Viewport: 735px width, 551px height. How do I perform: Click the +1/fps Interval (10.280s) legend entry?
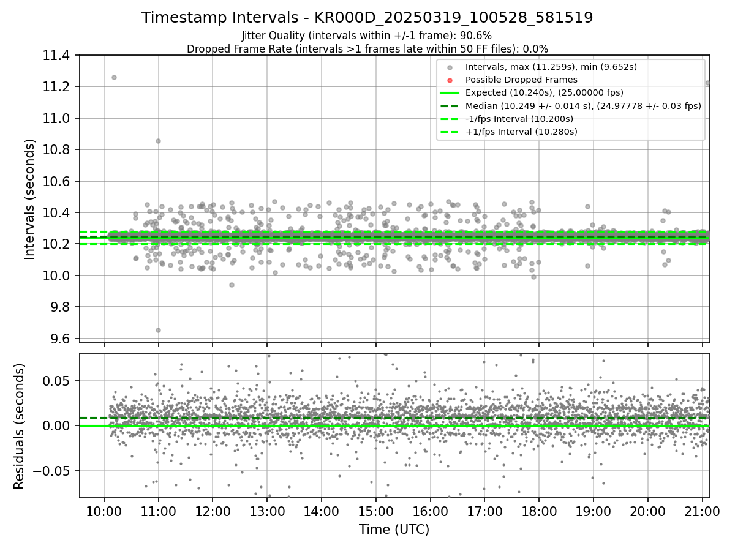[521, 131]
